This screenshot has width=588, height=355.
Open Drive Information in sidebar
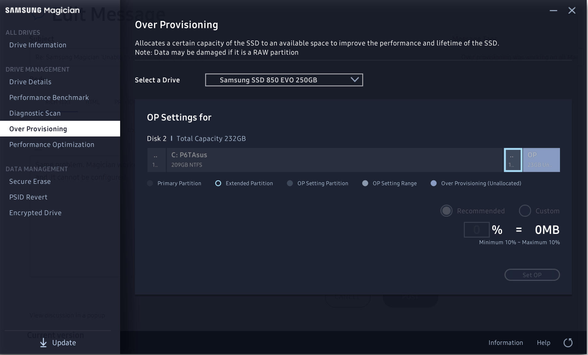click(x=38, y=45)
